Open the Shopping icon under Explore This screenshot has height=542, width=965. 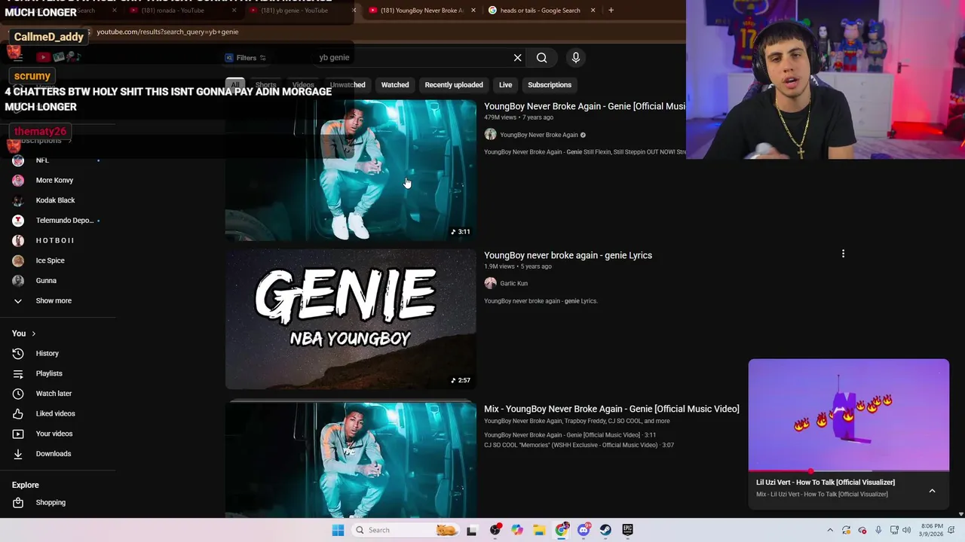[x=18, y=503]
